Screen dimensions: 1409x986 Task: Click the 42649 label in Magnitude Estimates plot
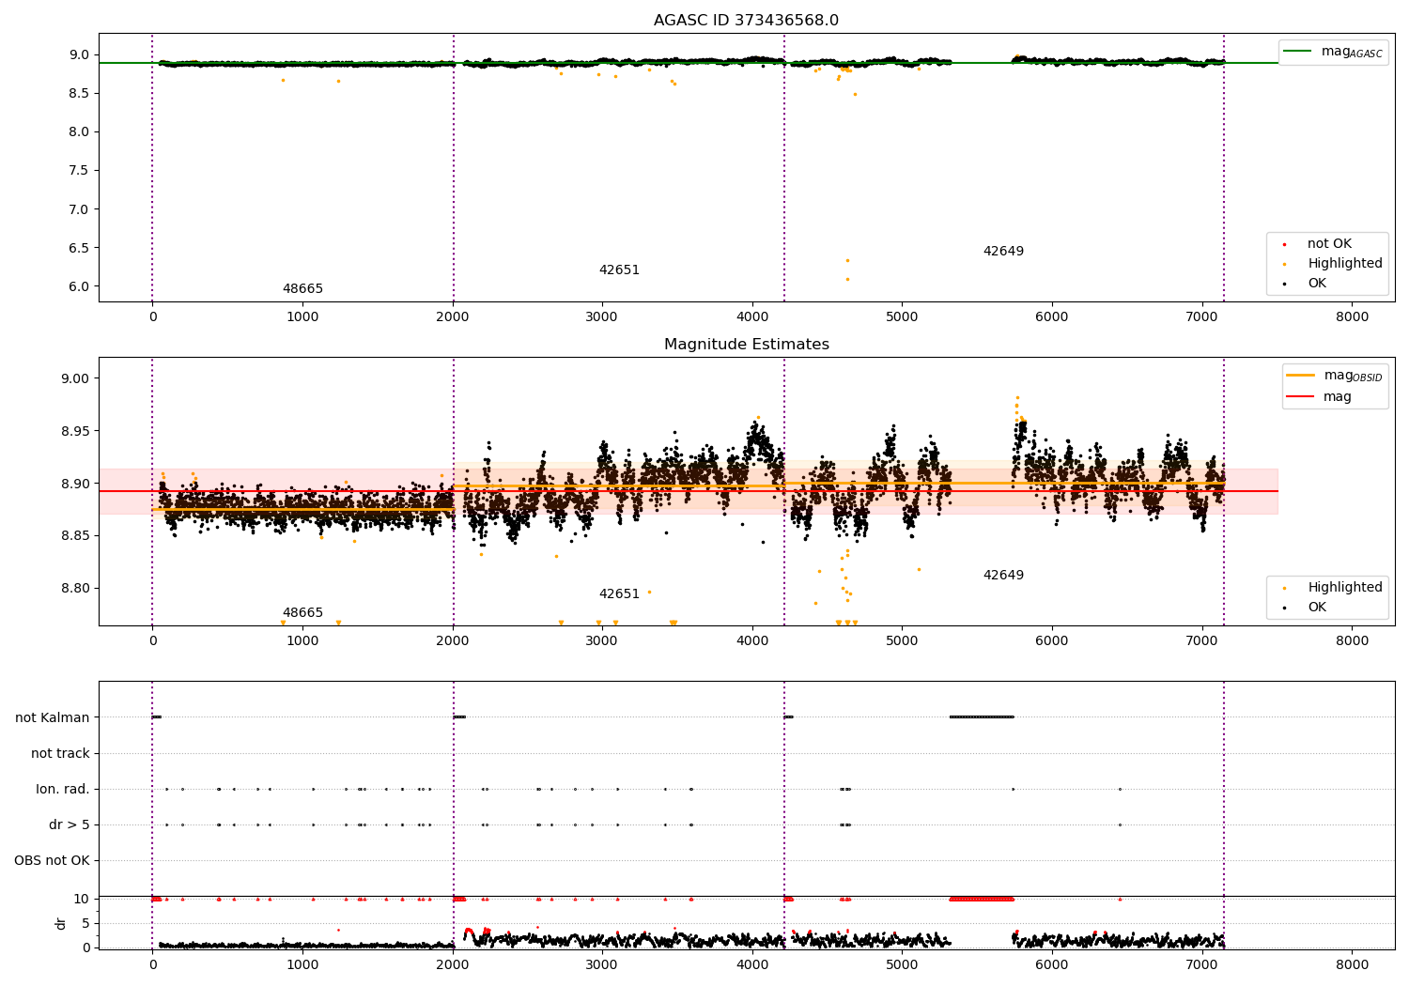coord(1003,575)
